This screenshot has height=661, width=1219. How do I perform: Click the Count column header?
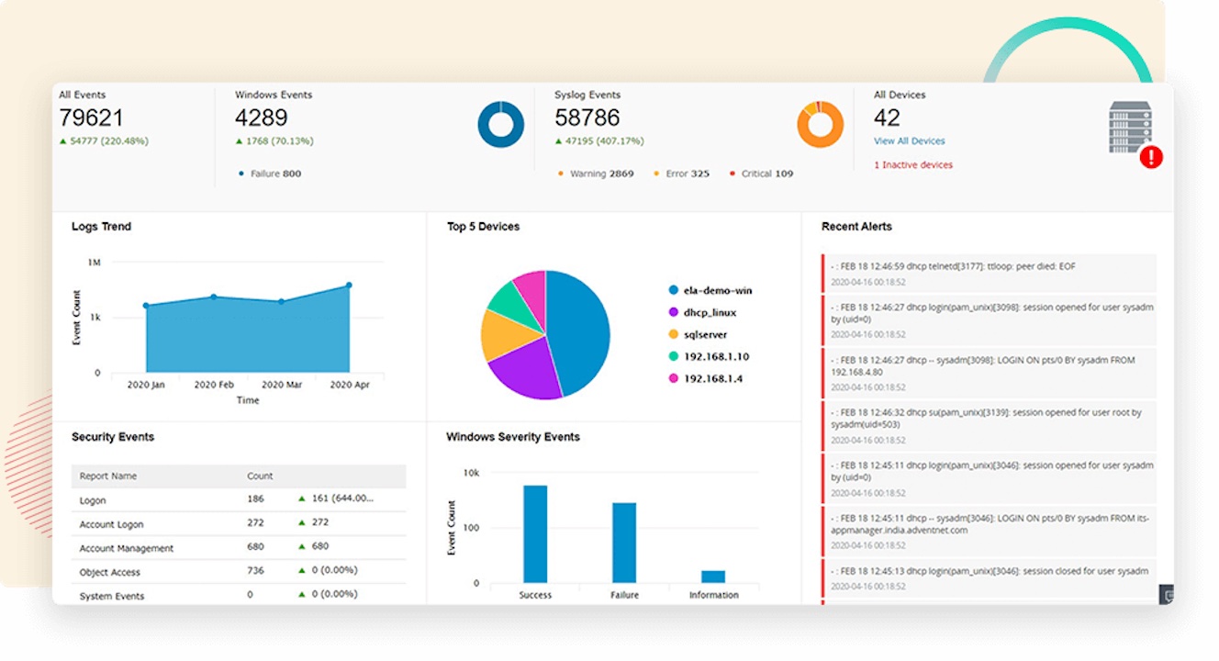tap(260, 476)
